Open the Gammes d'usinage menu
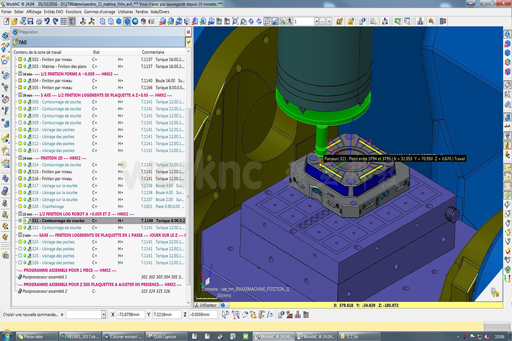This screenshot has height=341, width=512. pos(100,12)
